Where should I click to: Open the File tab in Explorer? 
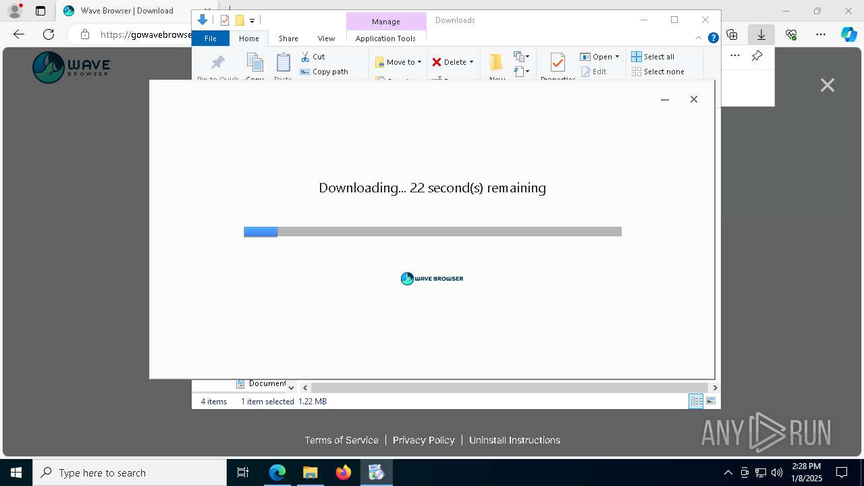click(x=211, y=38)
